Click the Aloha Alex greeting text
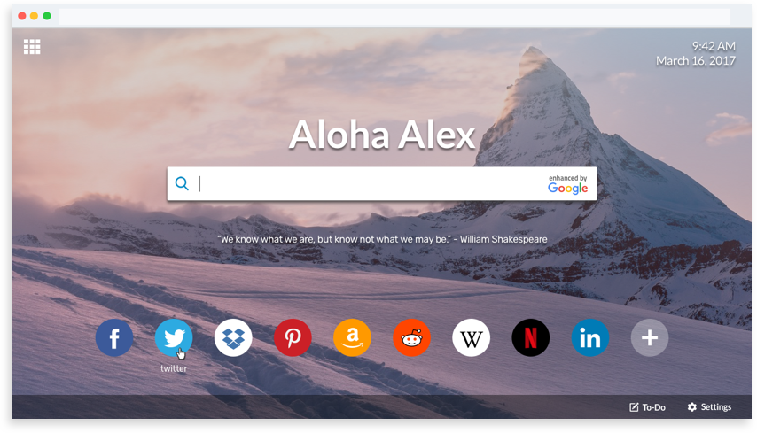757x433 pixels. (x=382, y=135)
